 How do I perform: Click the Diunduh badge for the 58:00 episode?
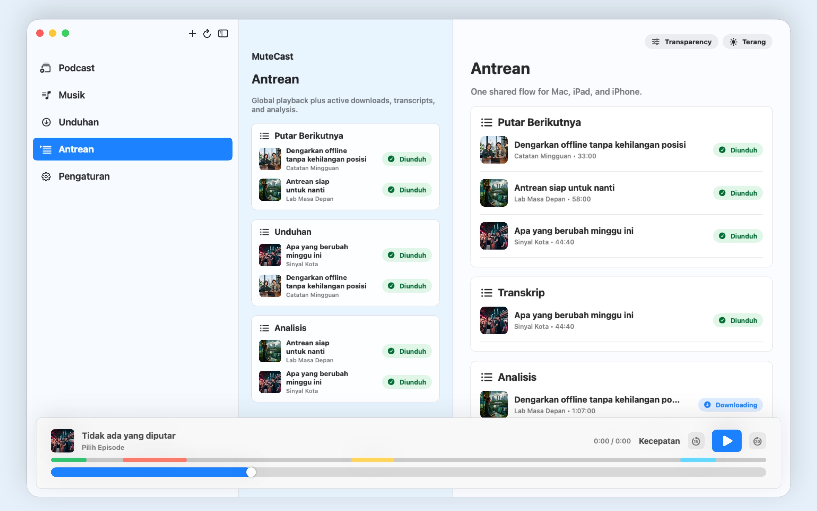[738, 193]
